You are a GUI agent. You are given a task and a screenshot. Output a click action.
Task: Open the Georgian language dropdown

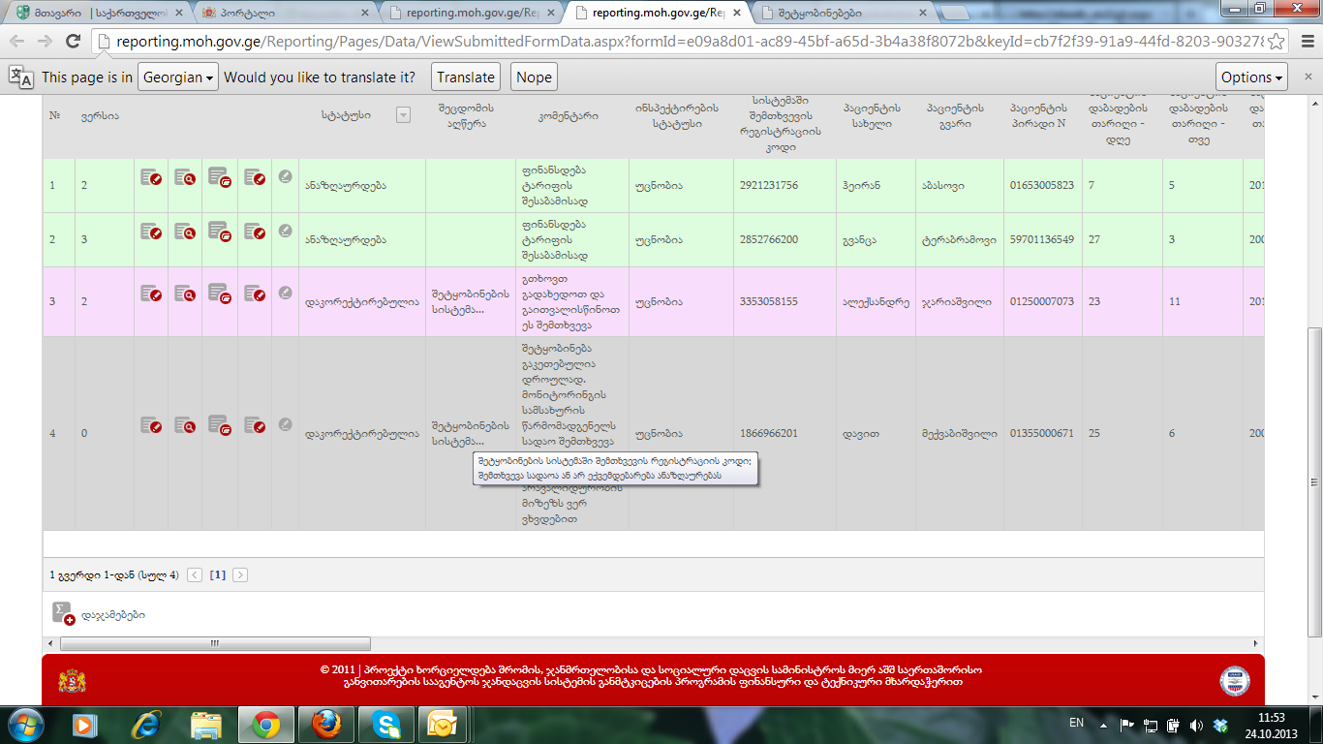coord(178,77)
